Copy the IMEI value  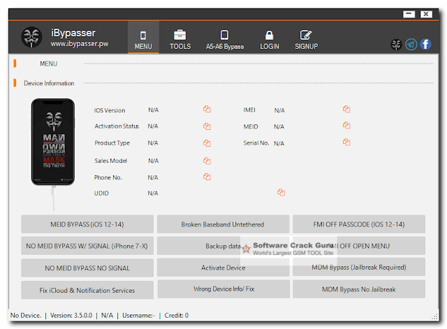(346, 109)
